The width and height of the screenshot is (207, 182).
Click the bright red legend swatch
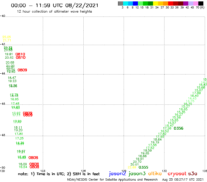coord(171,3)
